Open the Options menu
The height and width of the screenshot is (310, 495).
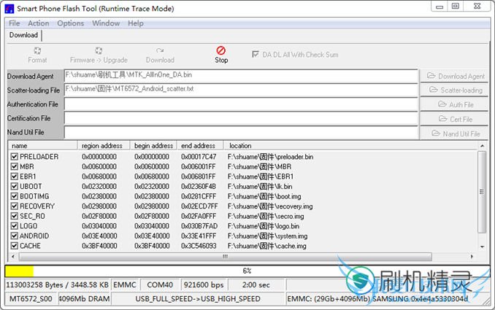[x=71, y=23]
